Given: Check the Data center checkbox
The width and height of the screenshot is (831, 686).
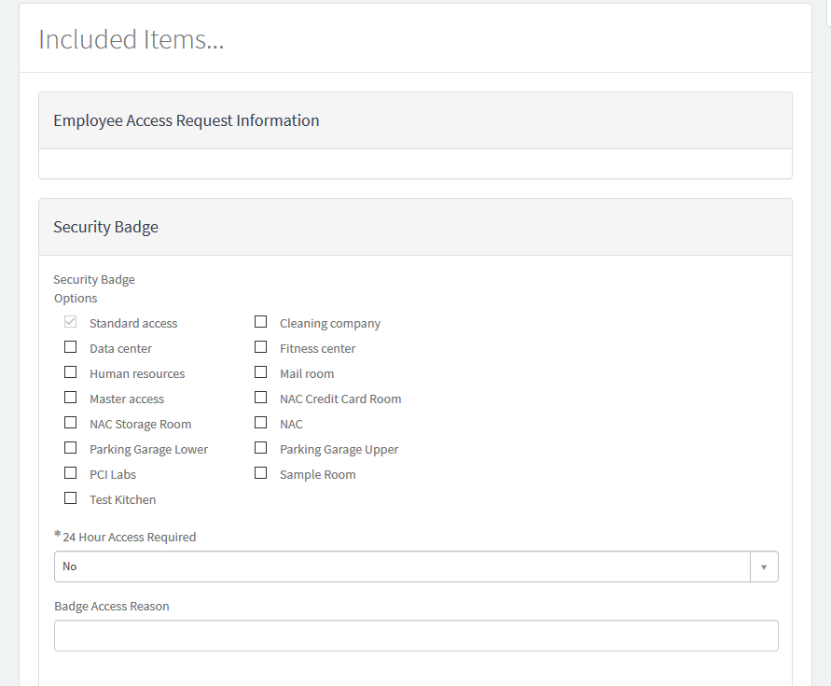Looking at the screenshot, I should point(71,347).
